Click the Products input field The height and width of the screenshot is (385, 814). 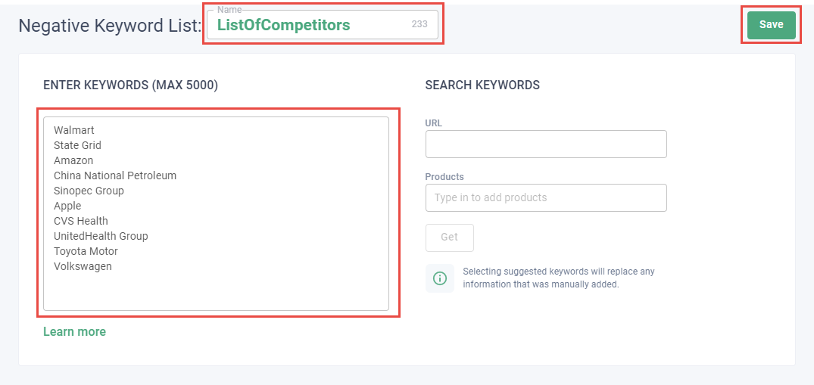click(546, 197)
